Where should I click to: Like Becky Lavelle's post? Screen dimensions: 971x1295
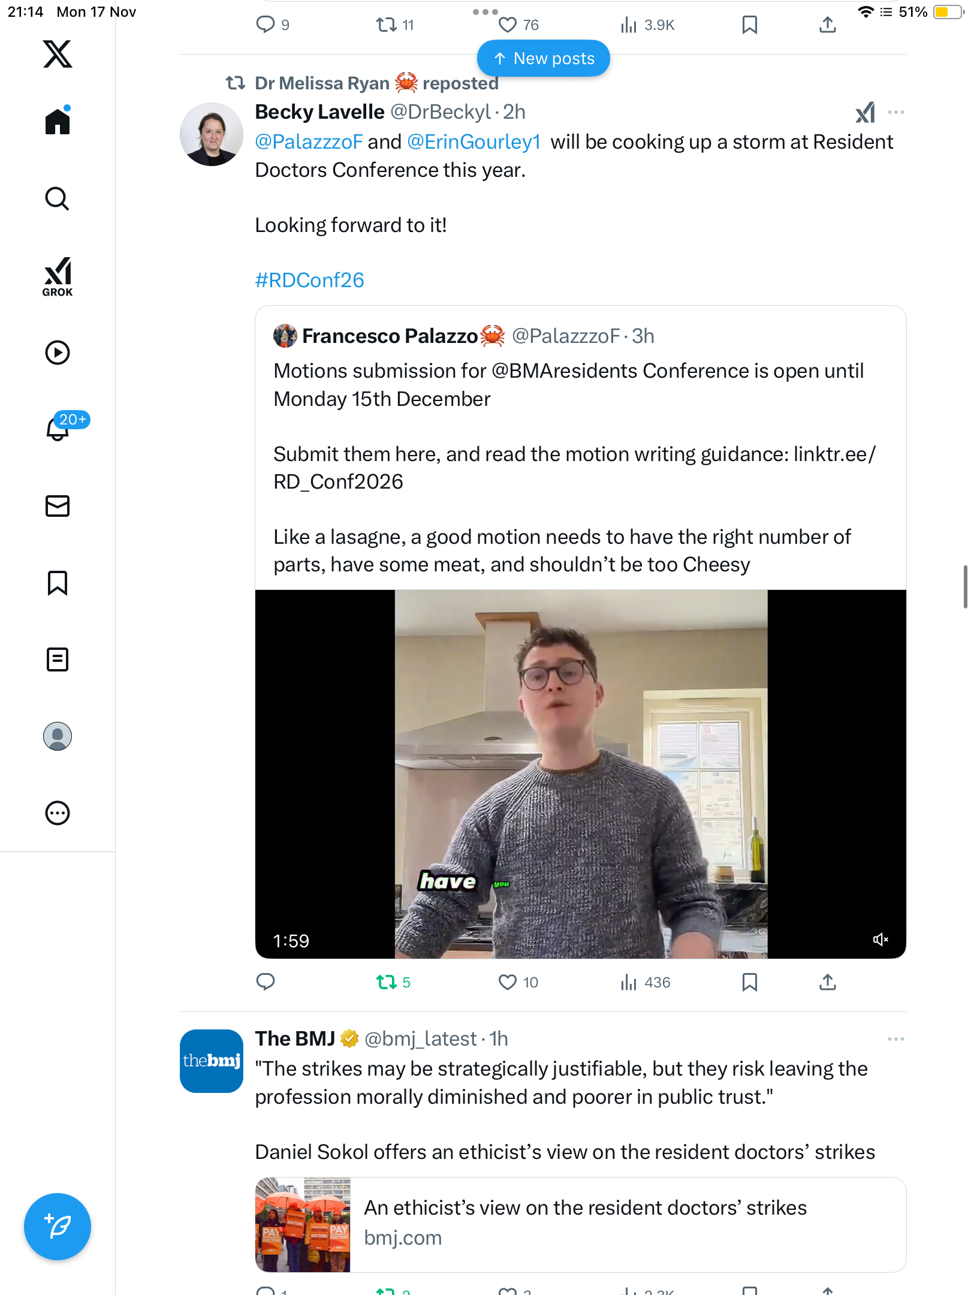pyautogui.click(x=508, y=982)
